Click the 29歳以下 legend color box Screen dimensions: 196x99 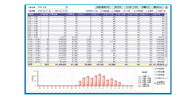[140, 76]
